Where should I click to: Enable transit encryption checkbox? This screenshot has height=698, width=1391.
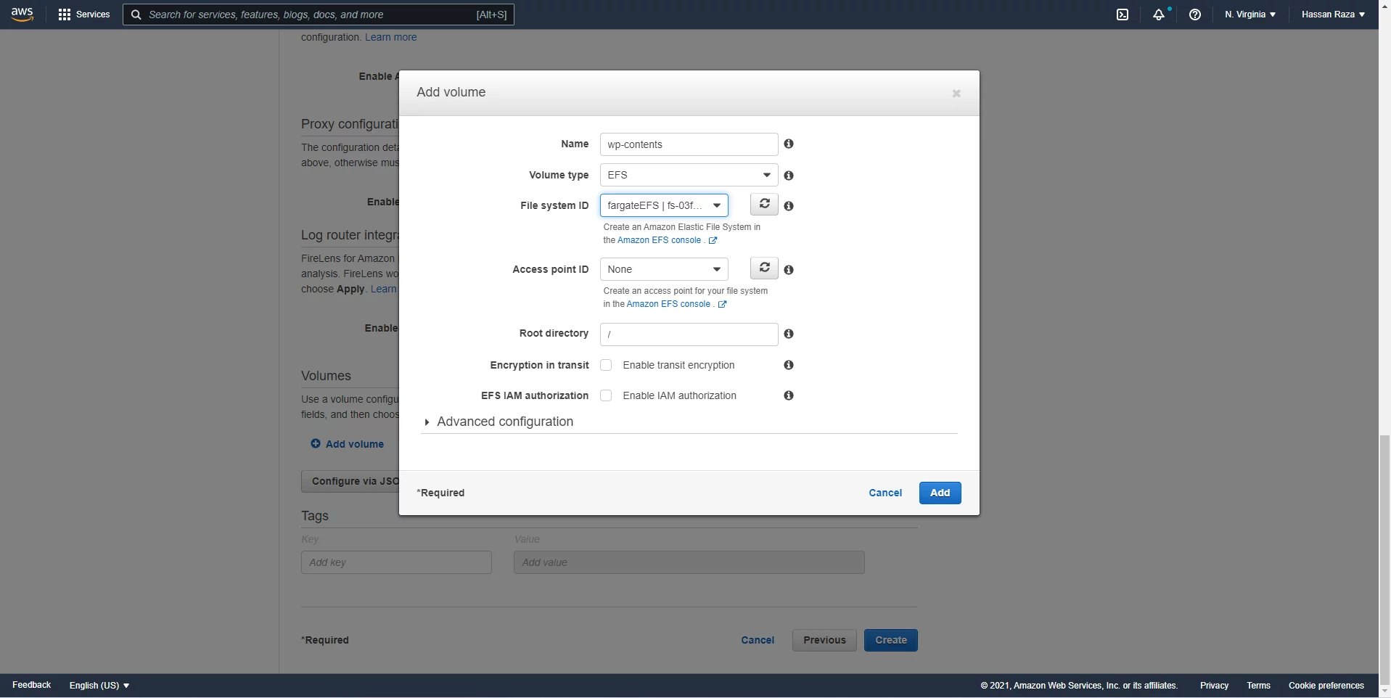pyautogui.click(x=606, y=365)
